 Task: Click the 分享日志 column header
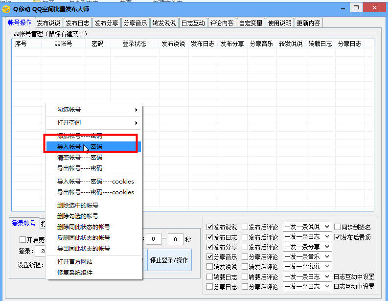(x=350, y=44)
